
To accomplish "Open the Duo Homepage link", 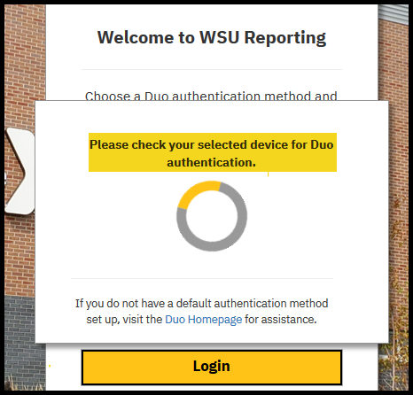I will click(203, 320).
